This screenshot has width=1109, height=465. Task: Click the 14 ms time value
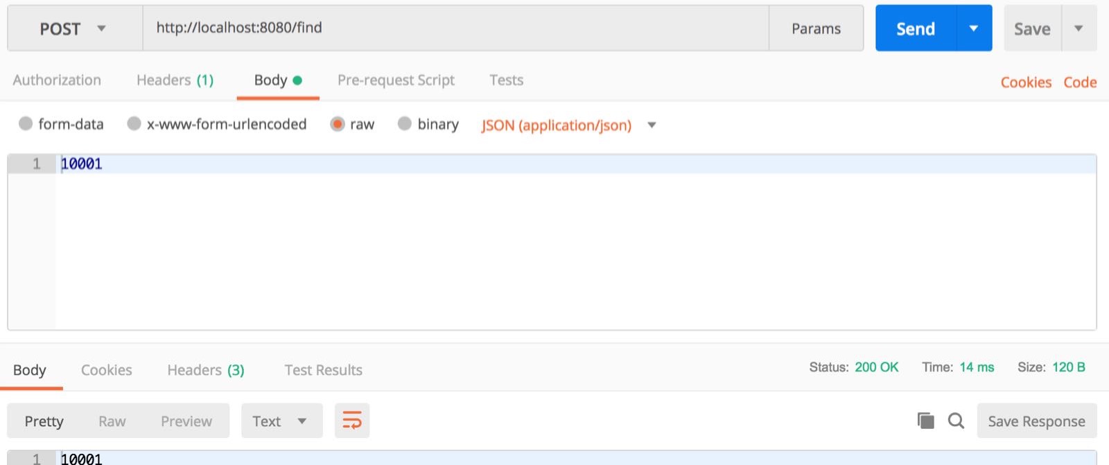(x=977, y=367)
